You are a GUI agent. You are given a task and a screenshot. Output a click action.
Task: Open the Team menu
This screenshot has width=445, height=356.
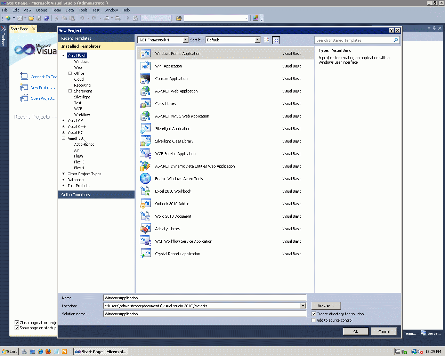(56, 10)
